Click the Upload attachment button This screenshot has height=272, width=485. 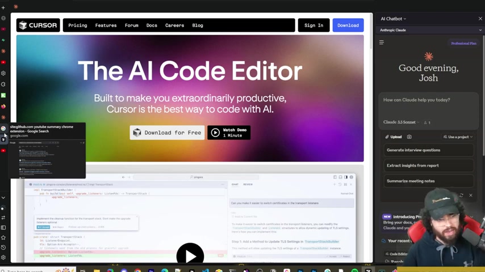coord(393,137)
